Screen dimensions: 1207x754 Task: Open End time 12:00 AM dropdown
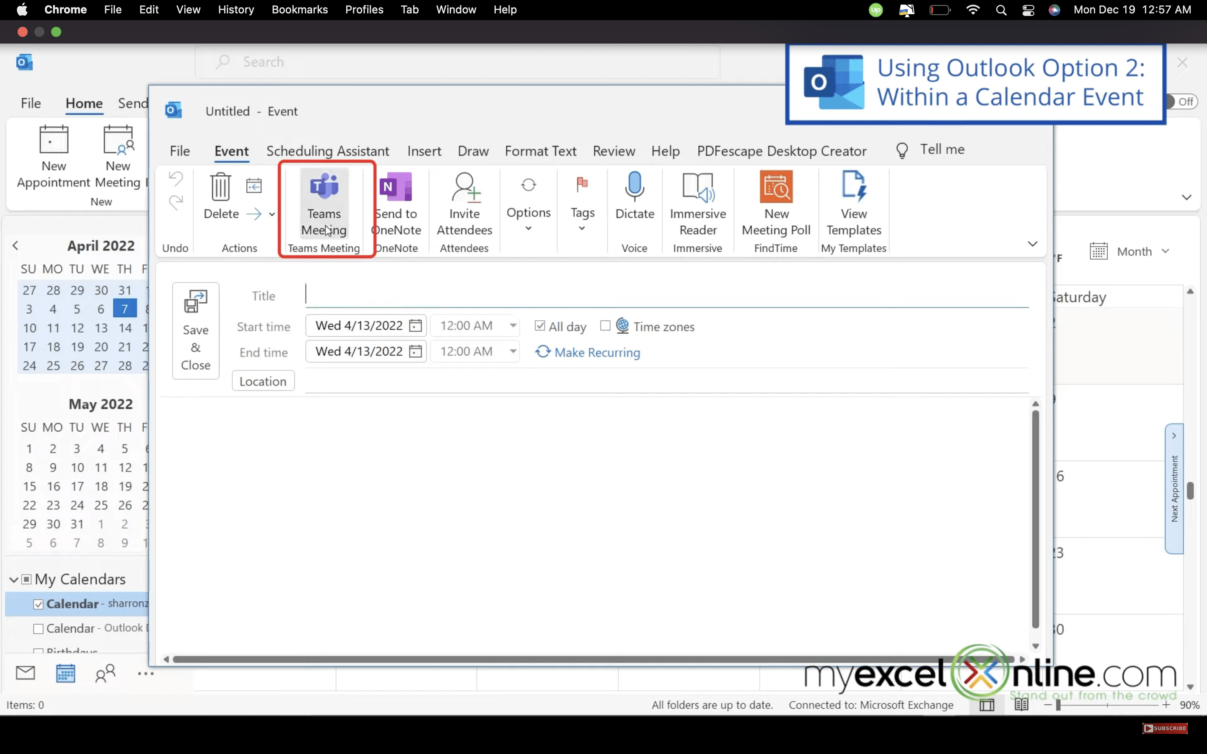[x=513, y=351]
